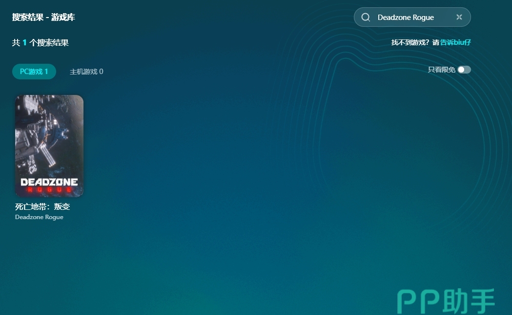
Task: Open the Deadzone Rogue game cover
Action: click(49, 146)
